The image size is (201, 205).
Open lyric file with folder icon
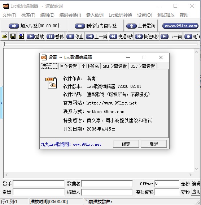(x=5, y=36)
